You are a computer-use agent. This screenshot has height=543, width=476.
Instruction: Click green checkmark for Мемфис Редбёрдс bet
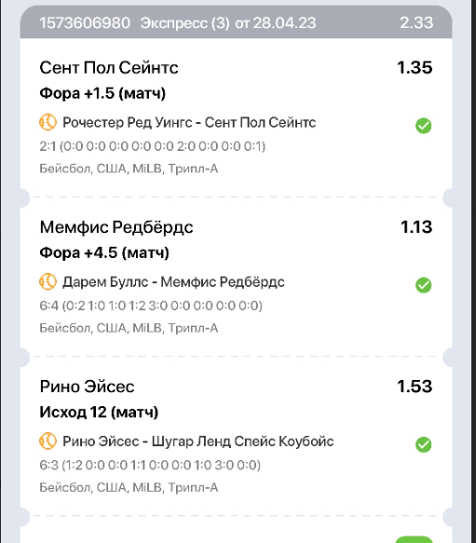(423, 285)
